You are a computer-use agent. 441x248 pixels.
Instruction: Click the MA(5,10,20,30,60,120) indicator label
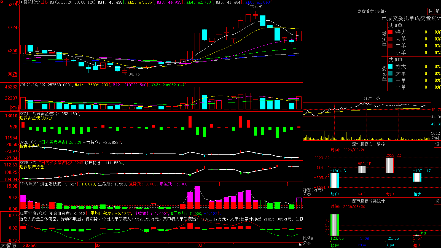[x=73, y=2]
